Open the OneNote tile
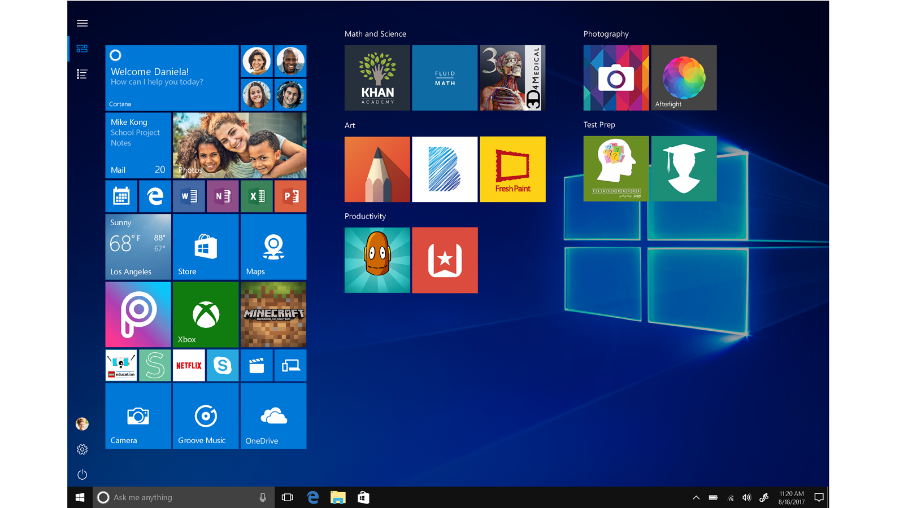904x508 pixels. point(223,196)
